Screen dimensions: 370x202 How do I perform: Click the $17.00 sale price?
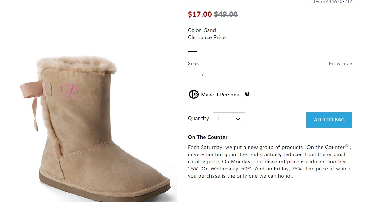click(200, 14)
